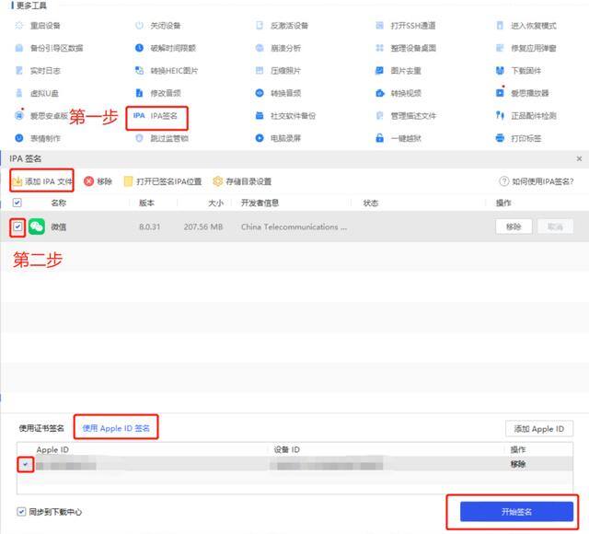The width and height of the screenshot is (589, 534).
Task: Click the 微信 app icon thumbnail
Action: coord(37,226)
